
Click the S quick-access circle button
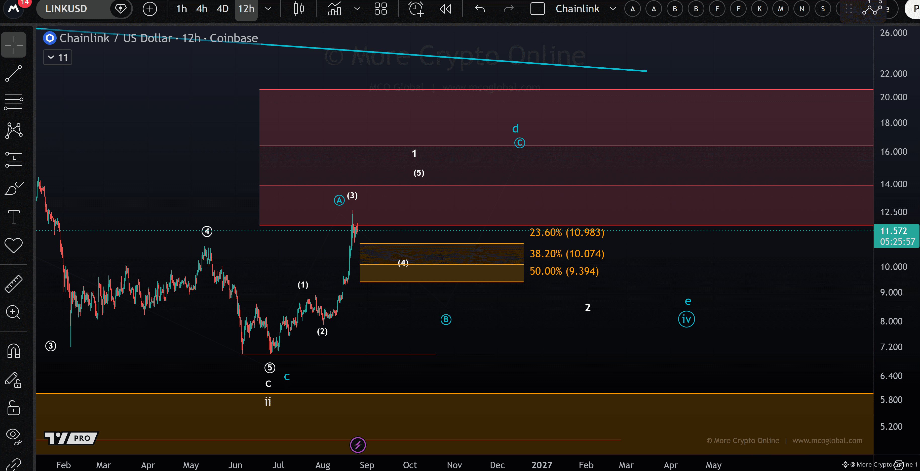(823, 9)
